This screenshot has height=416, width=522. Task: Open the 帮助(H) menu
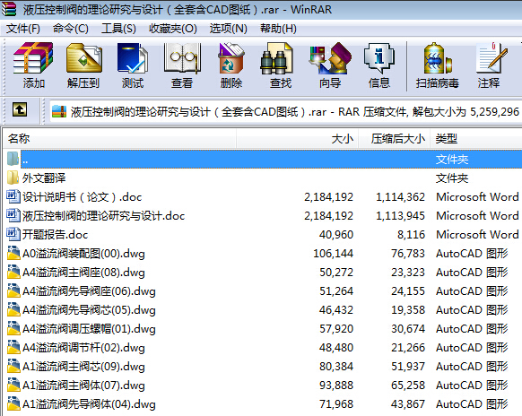pyautogui.click(x=278, y=29)
